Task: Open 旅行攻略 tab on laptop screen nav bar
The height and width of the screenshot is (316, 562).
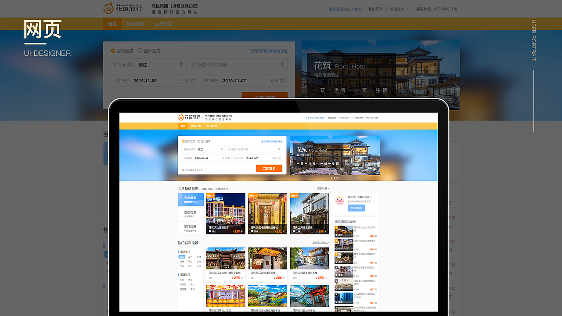Action: click(x=196, y=126)
